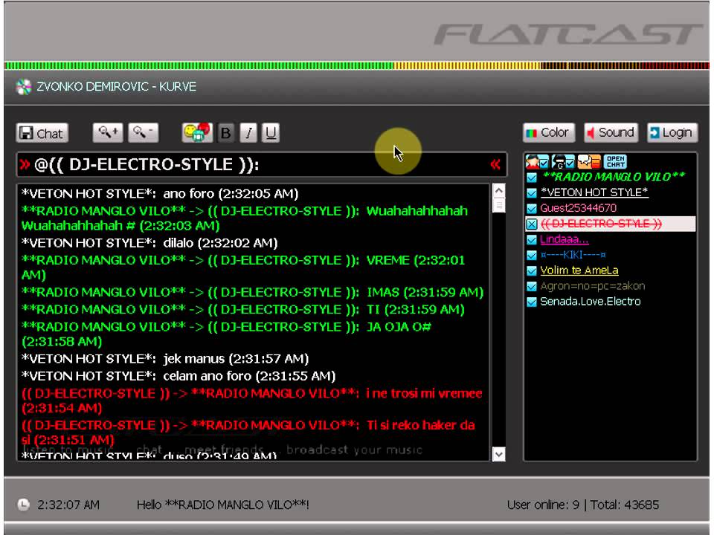This screenshot has width=714, height=535.
Task: Toggle the (( DJ-ELECTRO-STYLE )) ignore checkbox
Action: (x=531, y=224)
